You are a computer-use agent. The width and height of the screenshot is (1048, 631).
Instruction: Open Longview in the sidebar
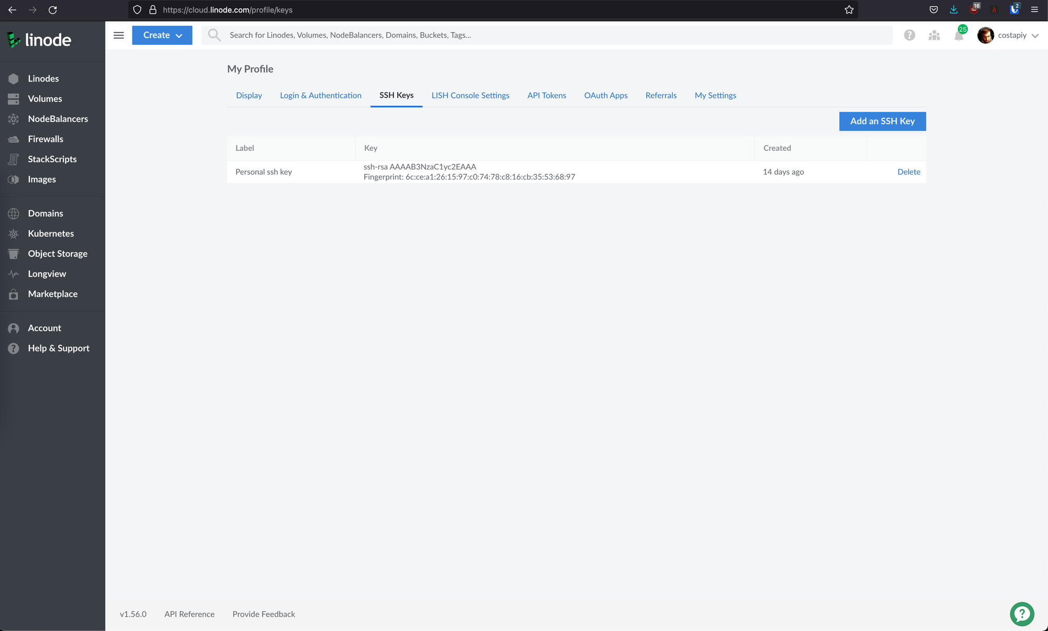47,274
